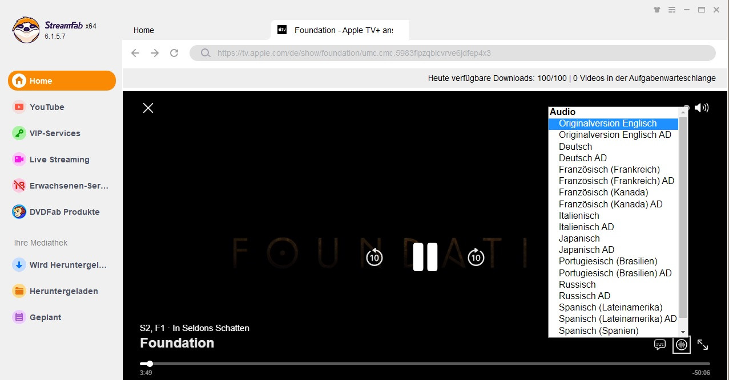Open YouTube in the sidebar
Screen dimensions: 729x380
coord(62,107)
